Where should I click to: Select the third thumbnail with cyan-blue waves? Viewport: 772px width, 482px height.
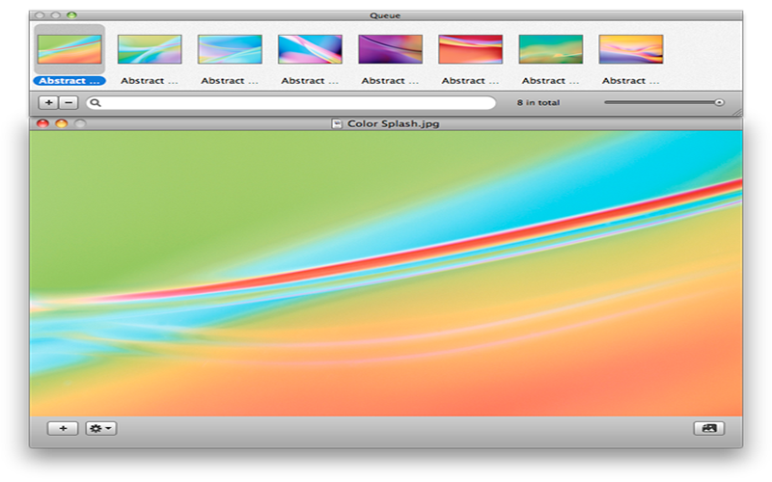pos(230,49)
